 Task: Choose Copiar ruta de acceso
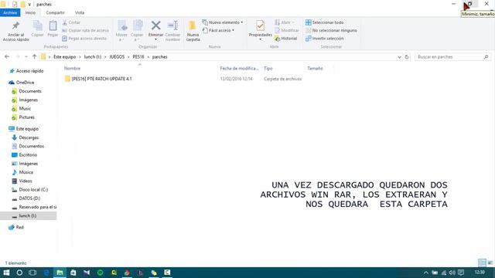(86, 30)
